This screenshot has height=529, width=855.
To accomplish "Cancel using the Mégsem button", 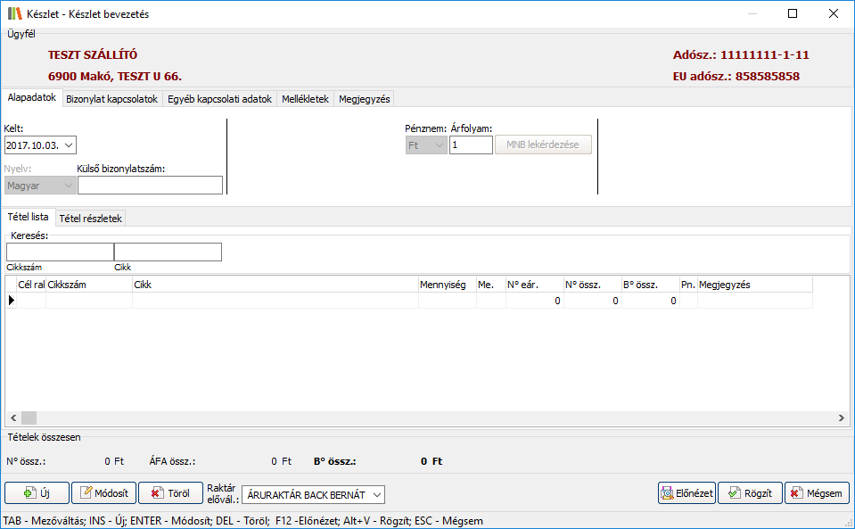I will [817, 493].
